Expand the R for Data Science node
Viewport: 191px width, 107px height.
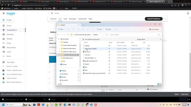pos(59,58)
